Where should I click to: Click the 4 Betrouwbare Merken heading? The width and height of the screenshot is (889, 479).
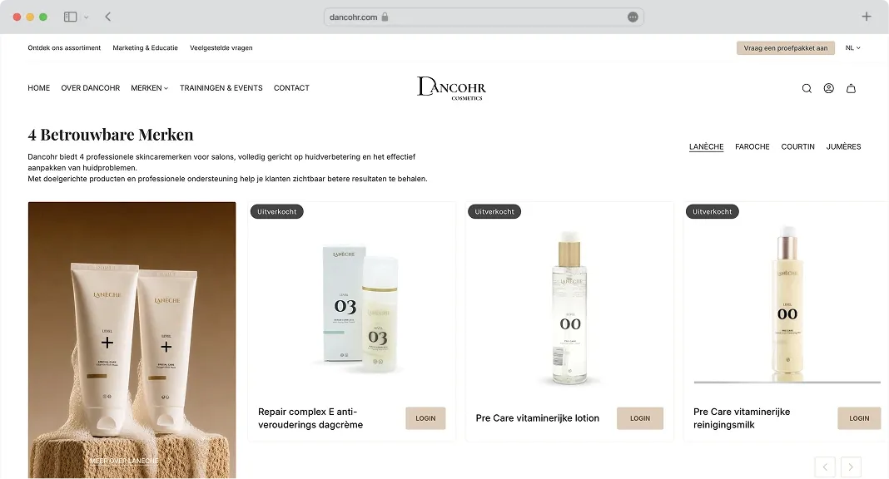tap(111, 135)
